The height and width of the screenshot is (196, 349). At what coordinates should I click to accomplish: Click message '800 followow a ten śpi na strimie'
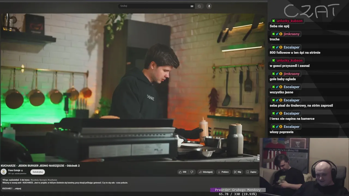tap(295, 53)
